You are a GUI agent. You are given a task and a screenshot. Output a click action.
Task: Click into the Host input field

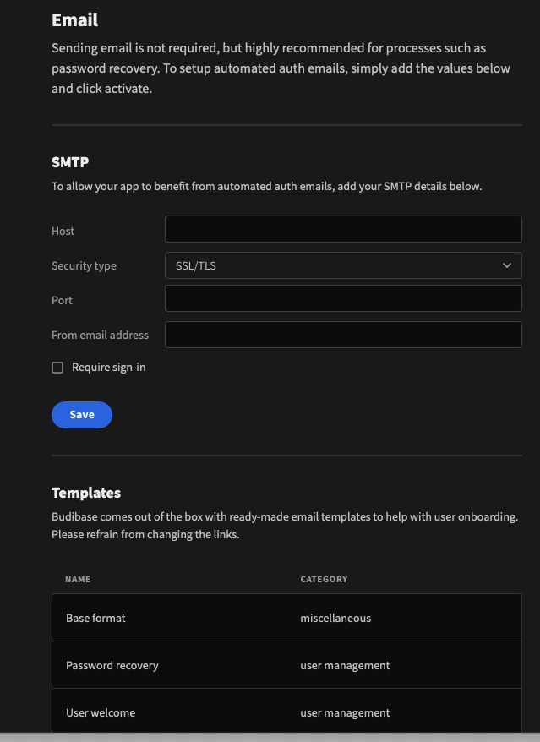[x=343, y=228]
